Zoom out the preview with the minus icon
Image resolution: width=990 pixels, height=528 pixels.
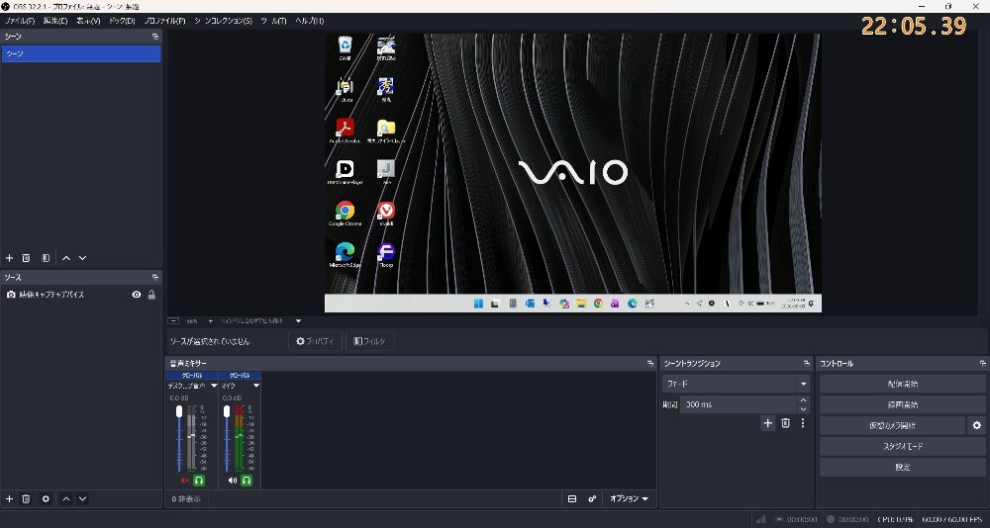(173, 320)
